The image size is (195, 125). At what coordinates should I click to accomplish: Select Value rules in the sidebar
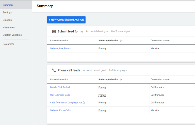(9, 27)
